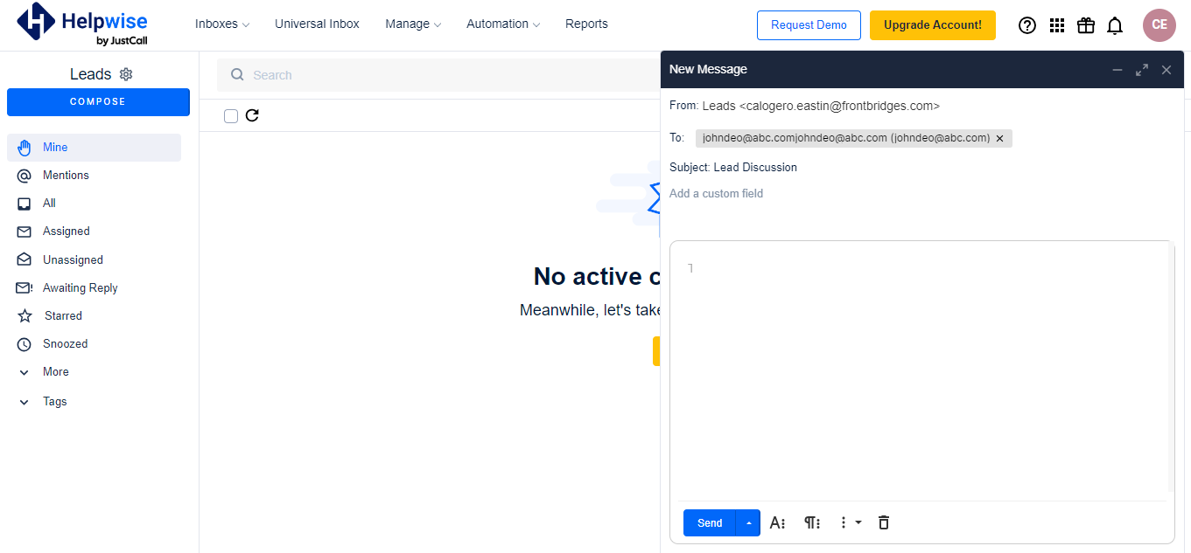The width and height of the screenshot is (1191, 553).
Task: Open notifications via the bell icon
Action: [x=1115, y=25]
